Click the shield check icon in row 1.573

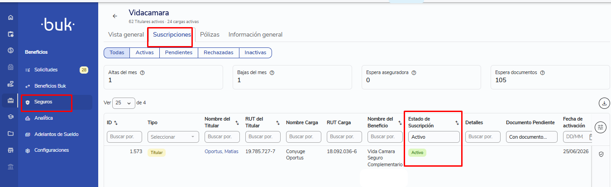tap(601, 154)
